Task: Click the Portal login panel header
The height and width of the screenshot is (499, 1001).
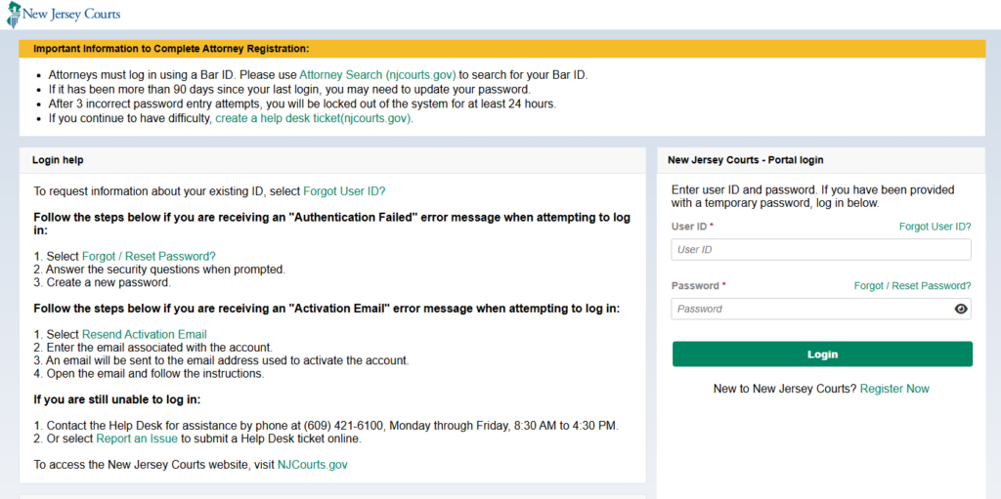Action: pos(746,159)
